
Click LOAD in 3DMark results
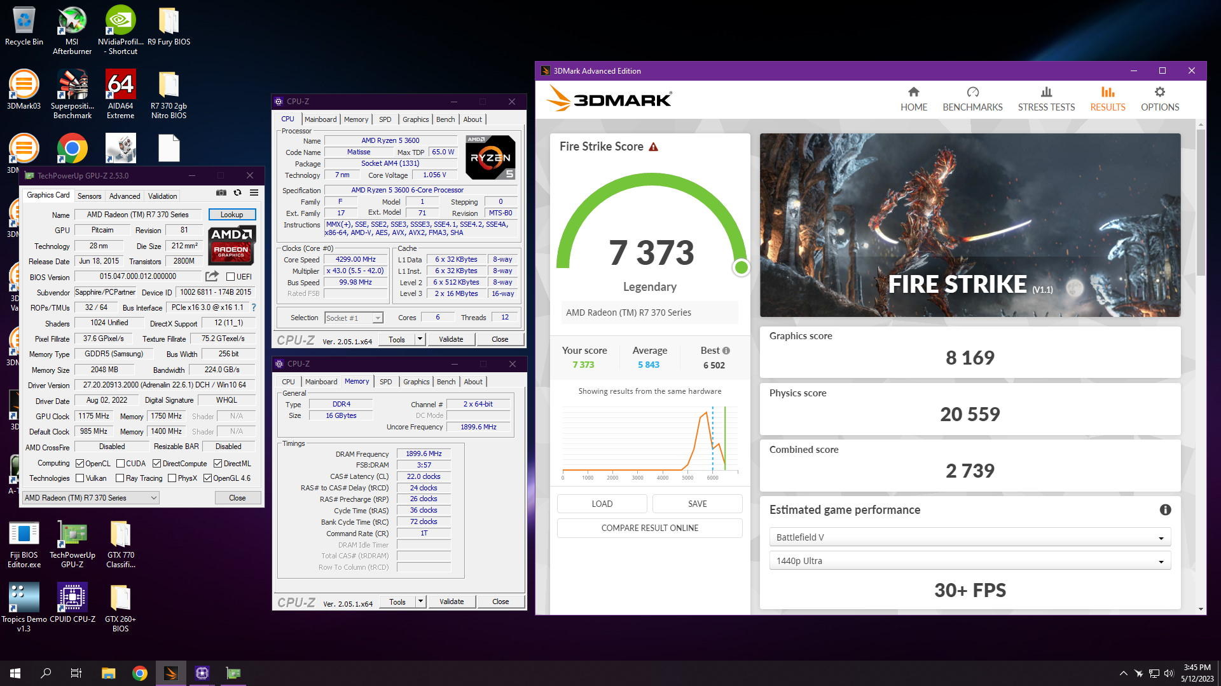tap(602, 504)
